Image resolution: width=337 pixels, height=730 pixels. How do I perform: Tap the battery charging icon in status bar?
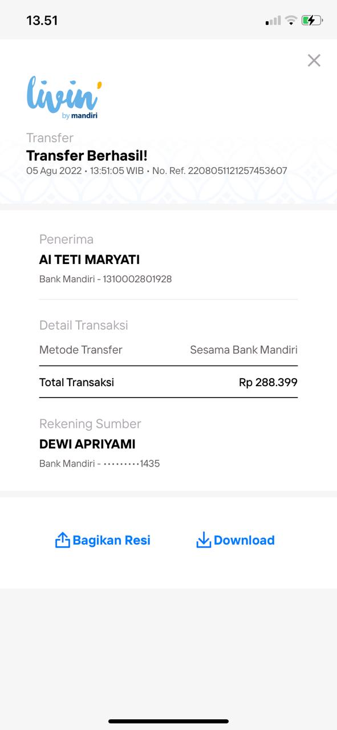[312, 21]
